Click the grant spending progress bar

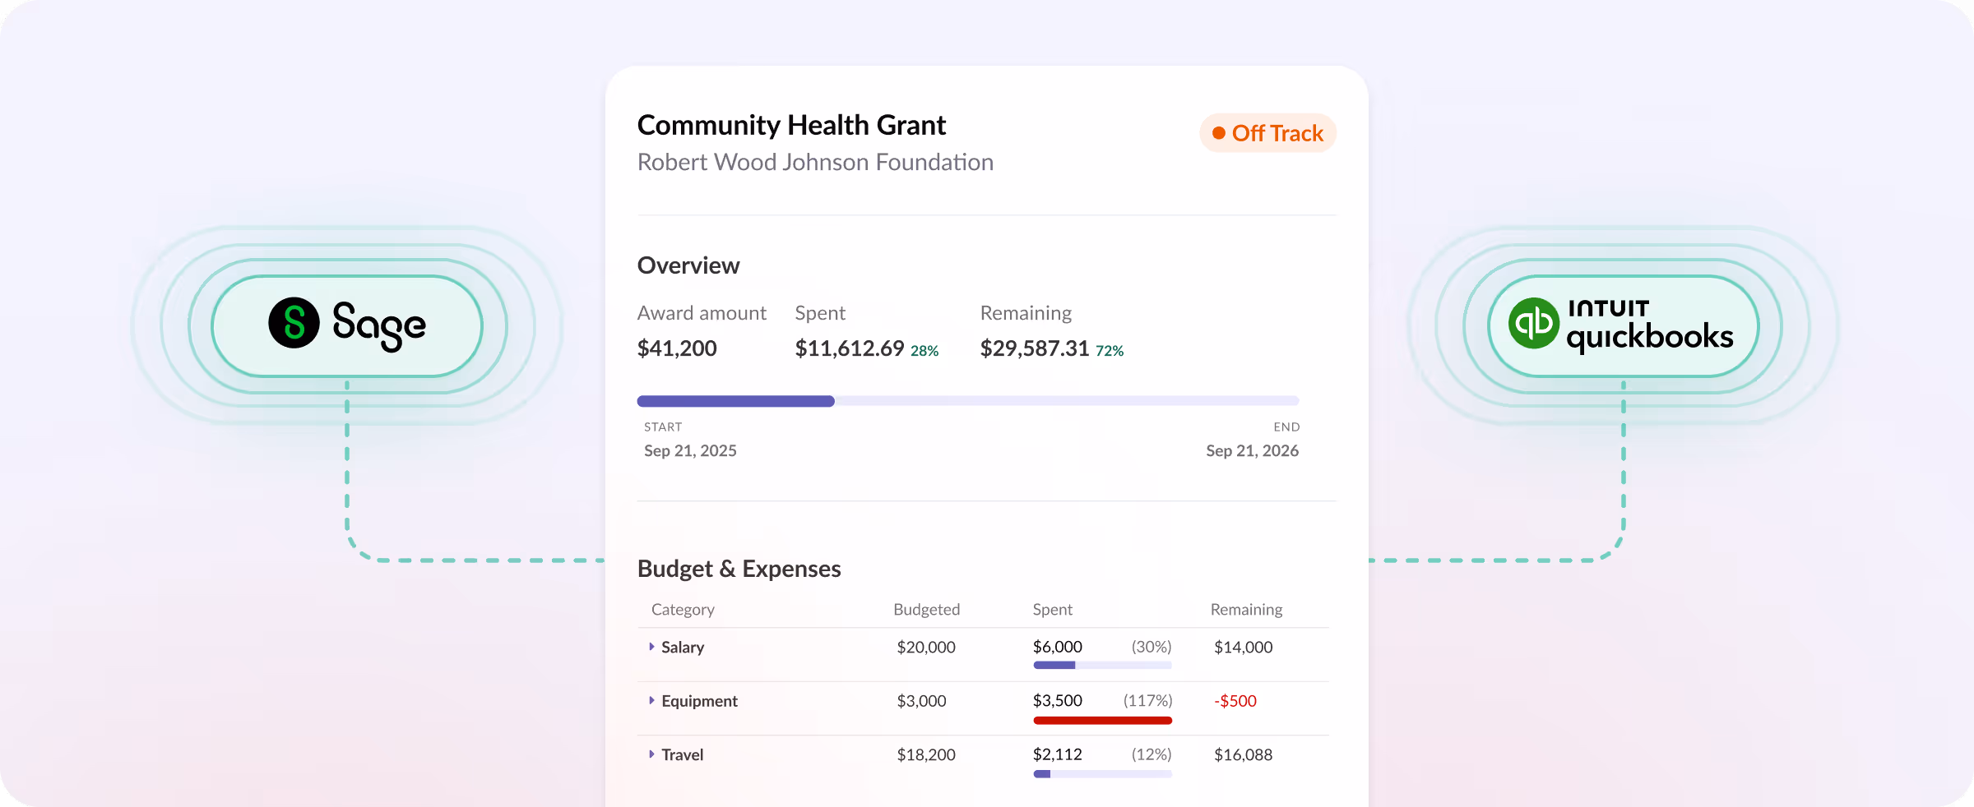click(x=967, y=401)
